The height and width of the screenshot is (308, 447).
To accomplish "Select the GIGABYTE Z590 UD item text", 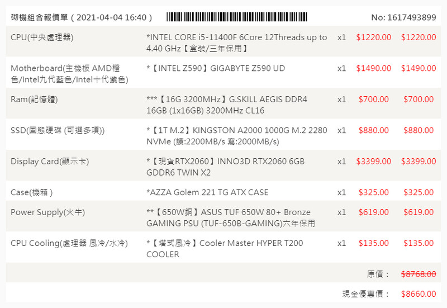I will (x=216, y=68).
